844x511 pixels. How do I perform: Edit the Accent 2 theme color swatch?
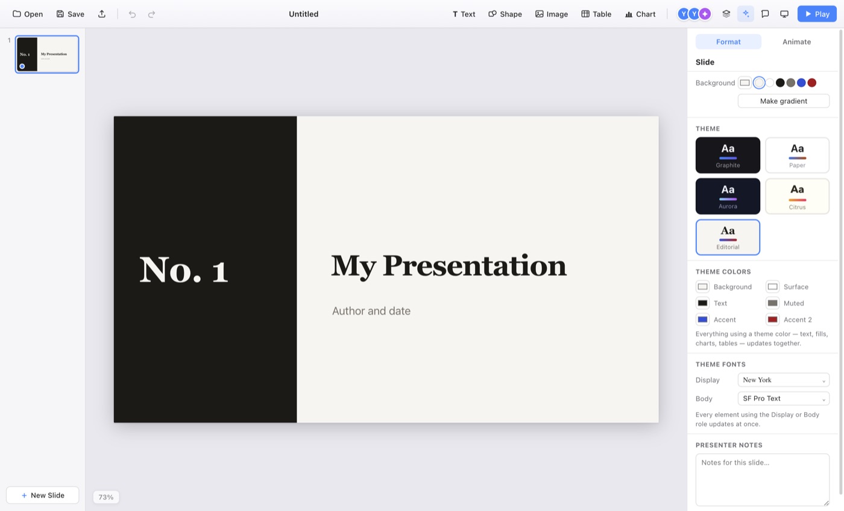coord(772,319)
